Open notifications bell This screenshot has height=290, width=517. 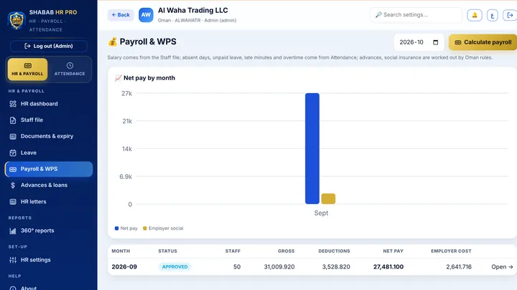(x=475, y=15)
